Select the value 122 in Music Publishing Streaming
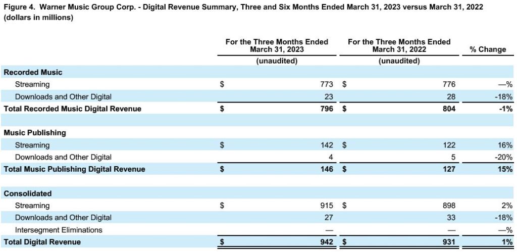 pyautogui.click(x=449, y=145)
